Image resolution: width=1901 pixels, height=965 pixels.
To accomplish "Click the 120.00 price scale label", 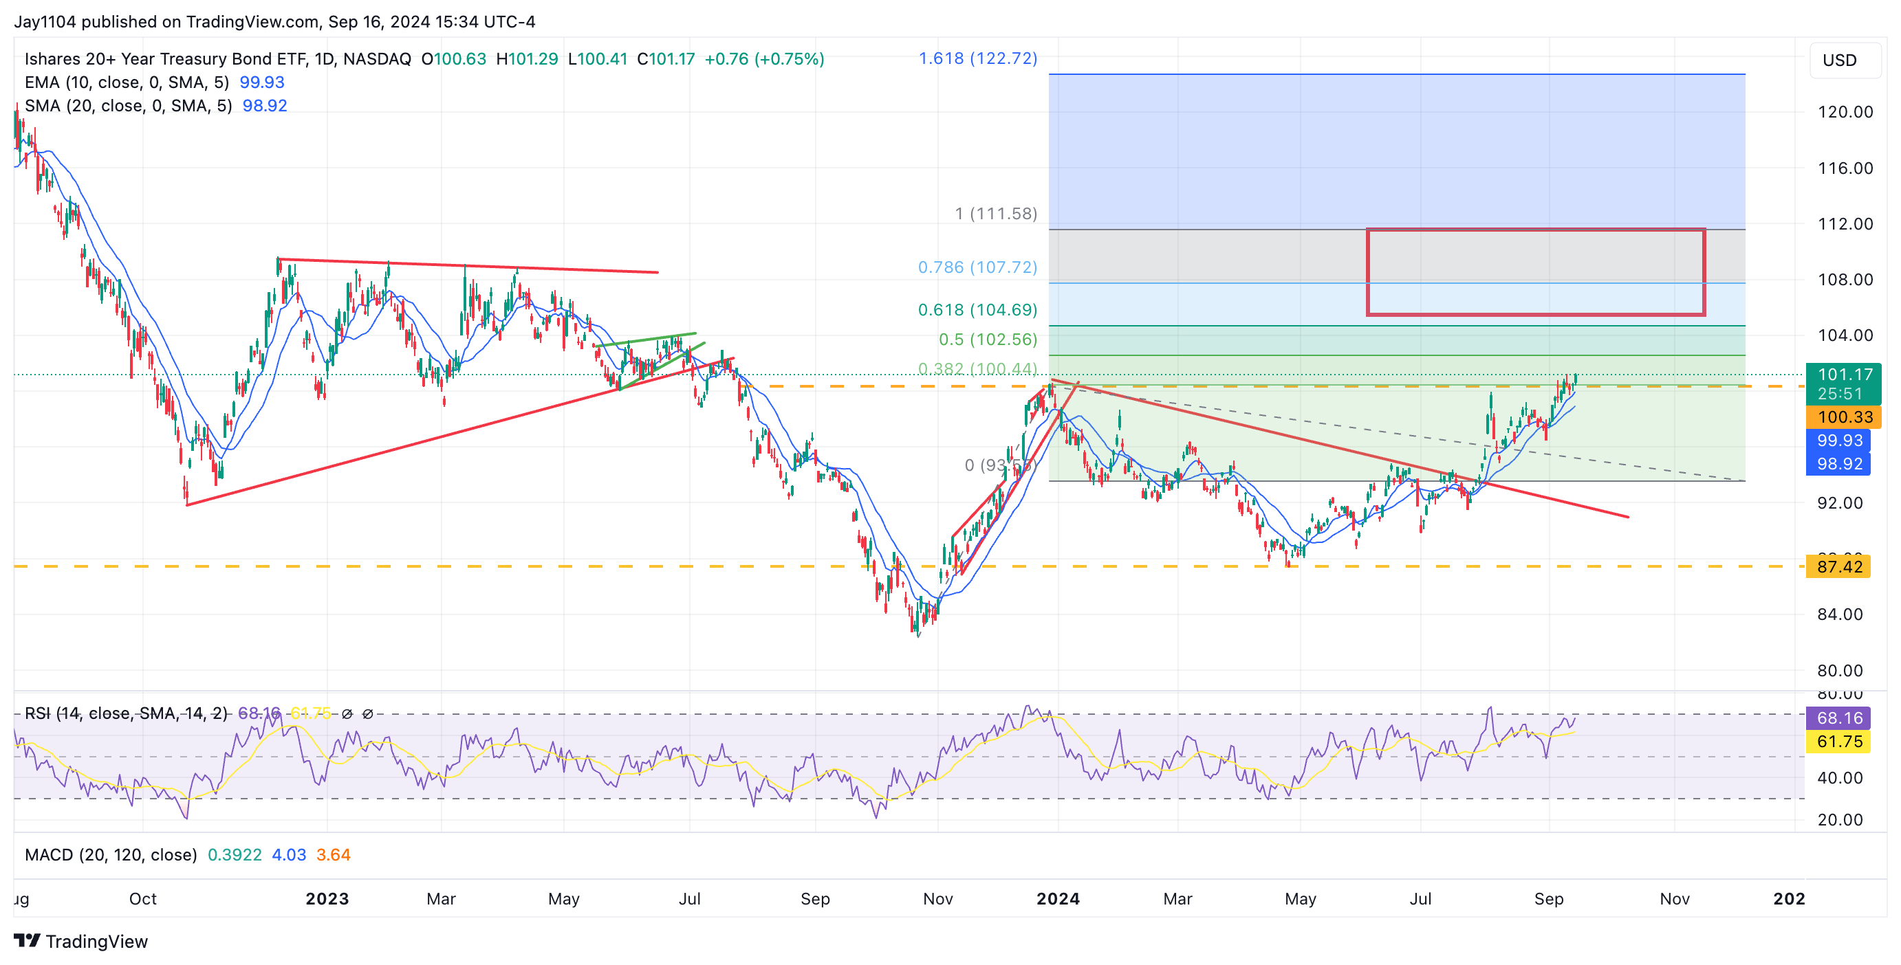I will pyautogui.click(x=1845, y=112).
